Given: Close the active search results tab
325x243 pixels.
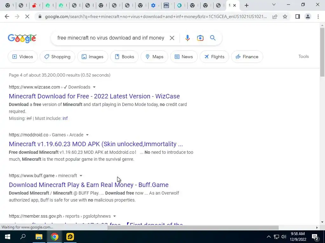Looking at the screenshot, I should tap(235, 6).
